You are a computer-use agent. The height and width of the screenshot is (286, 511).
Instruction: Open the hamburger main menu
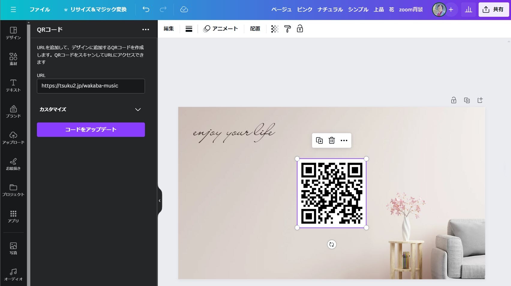(x=13, y=10)
